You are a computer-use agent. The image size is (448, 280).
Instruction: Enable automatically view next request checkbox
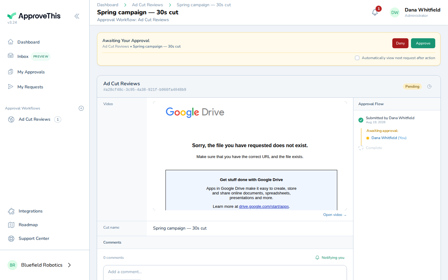point(357,58)
